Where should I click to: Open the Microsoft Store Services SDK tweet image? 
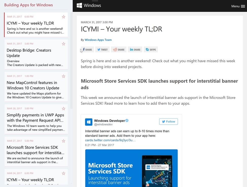131,168
